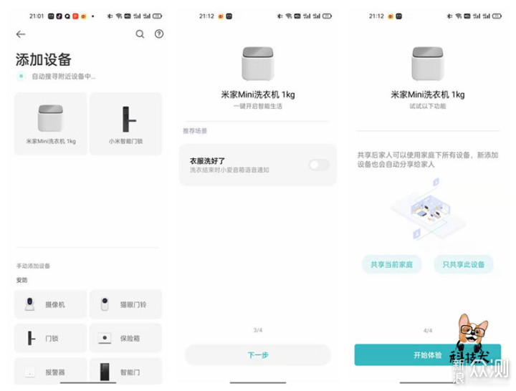The height and width of the screenshot is (391, 516).
Task: Click the 安防 category label
Action: click(x=22, y=280)
